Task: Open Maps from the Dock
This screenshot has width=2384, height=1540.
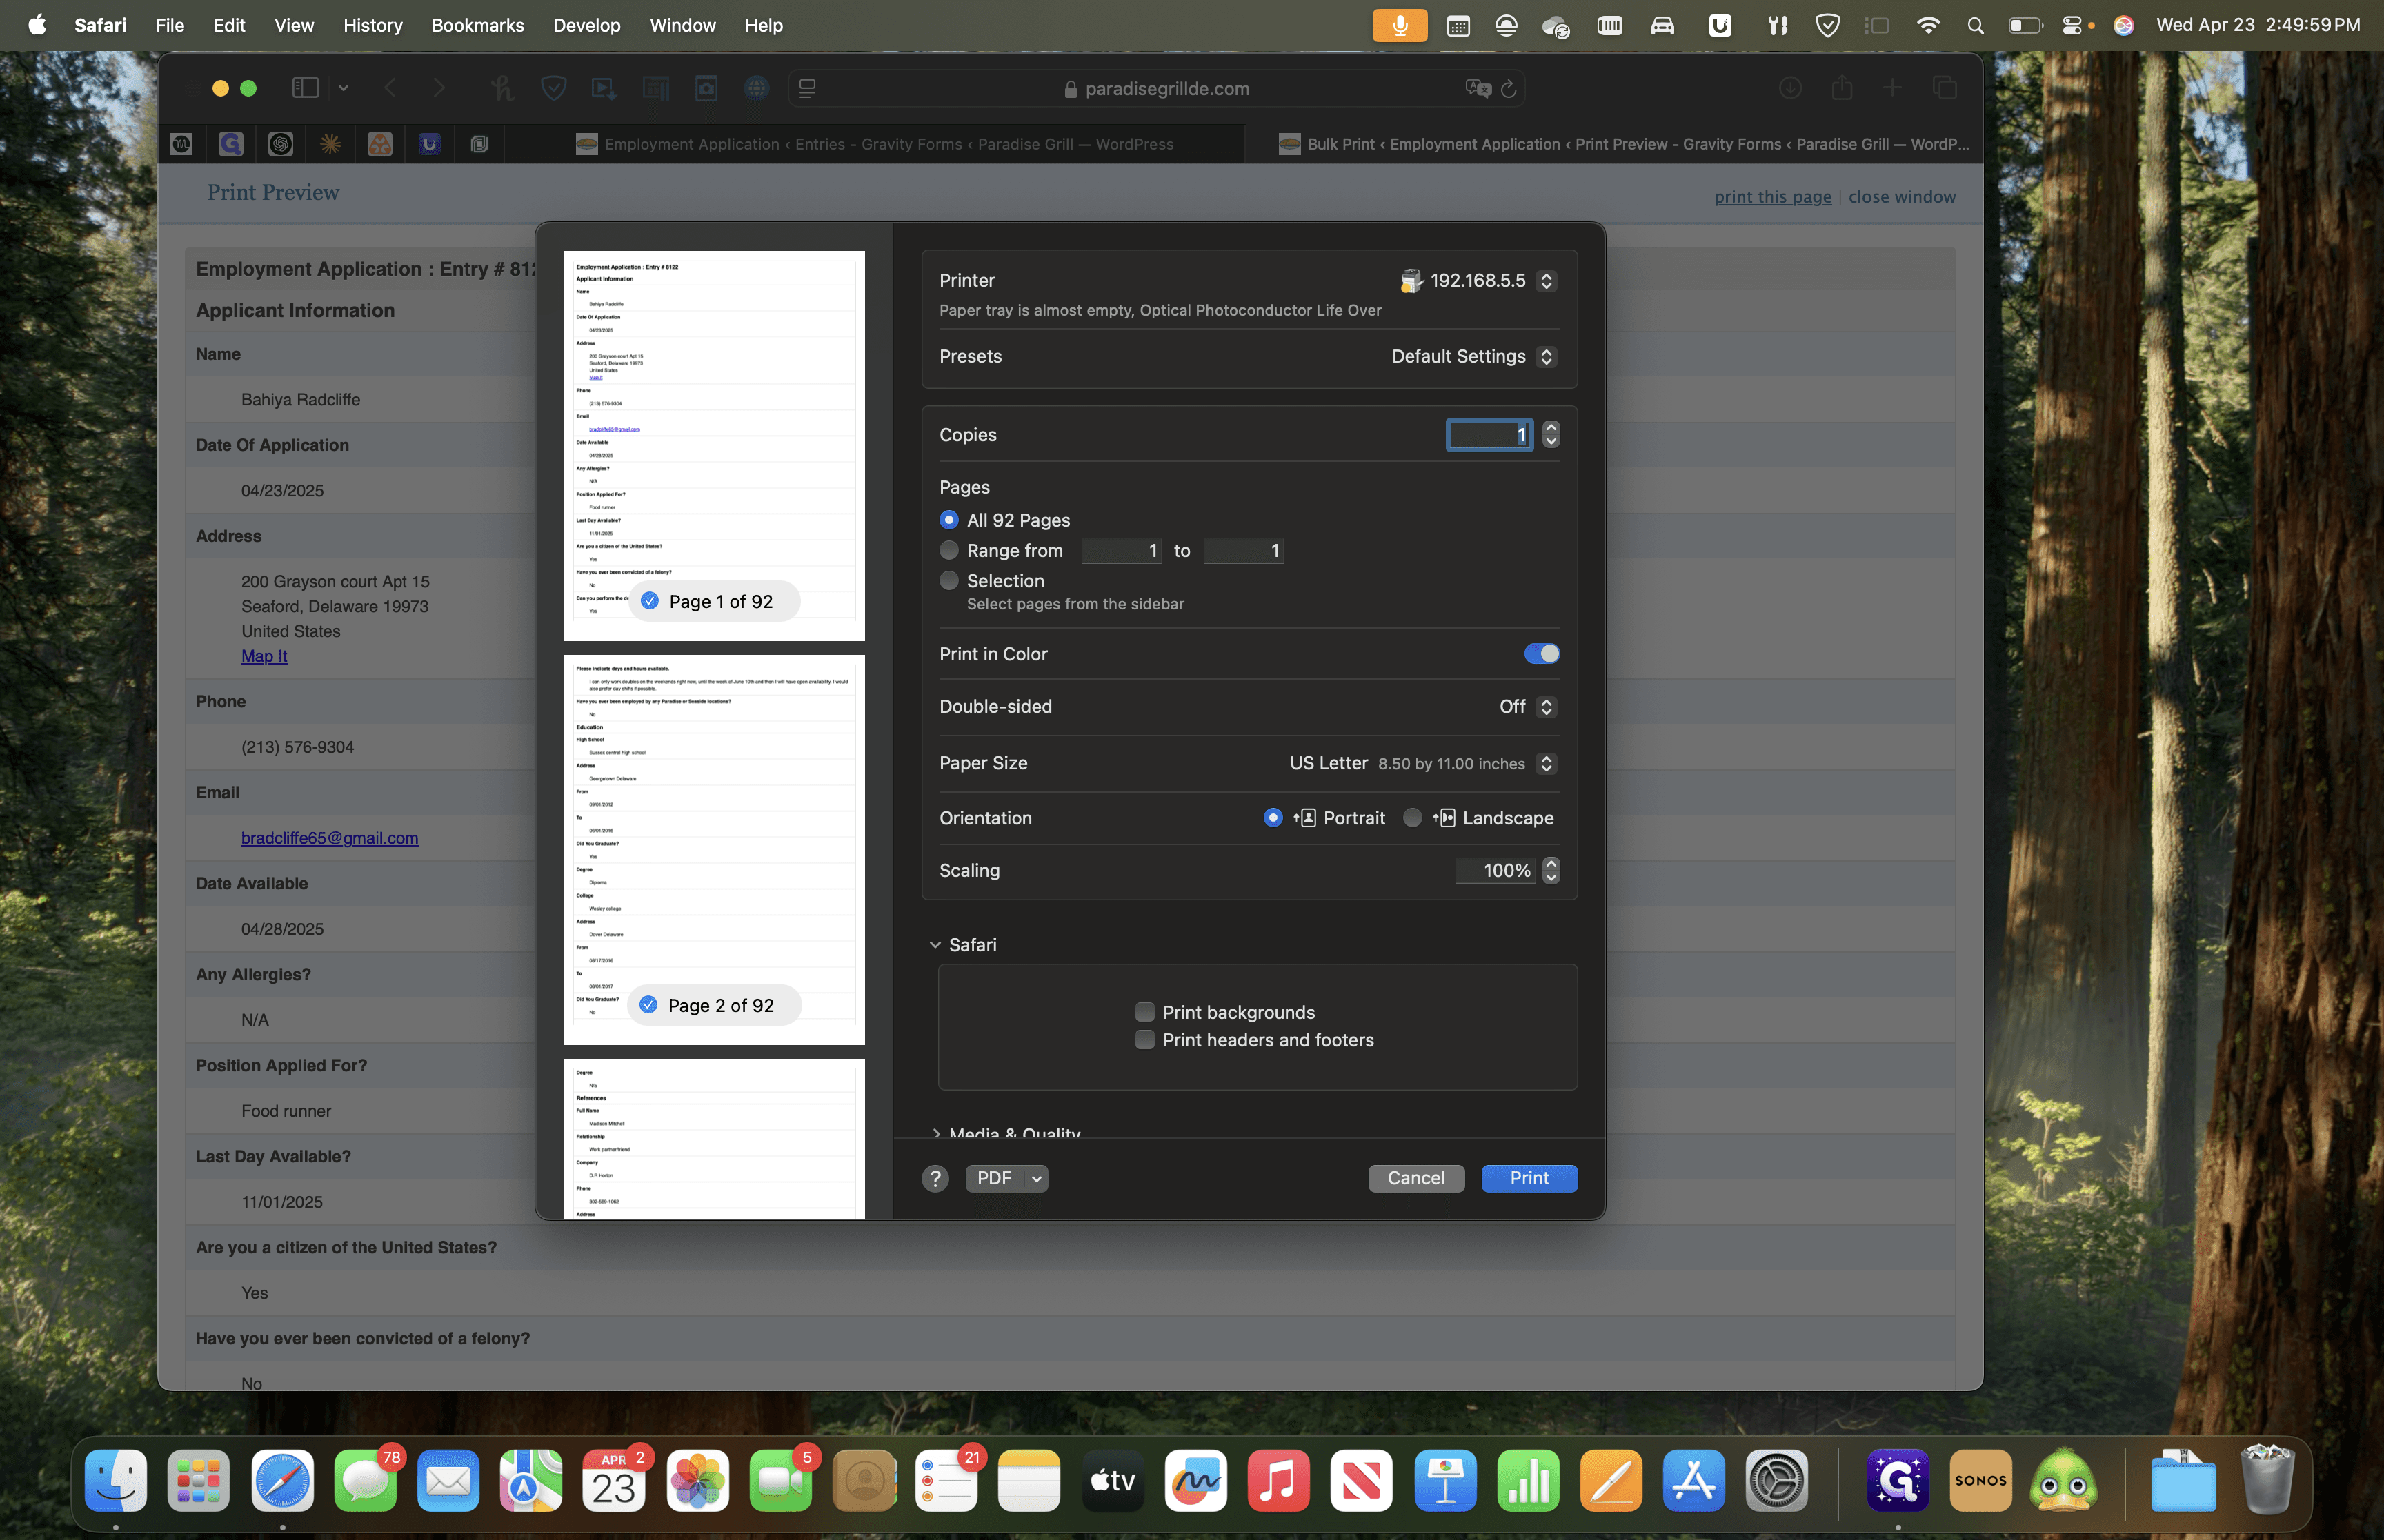Action: point(531,1480)
